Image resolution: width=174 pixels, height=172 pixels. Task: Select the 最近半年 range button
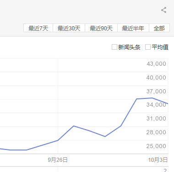pos(133,28)
